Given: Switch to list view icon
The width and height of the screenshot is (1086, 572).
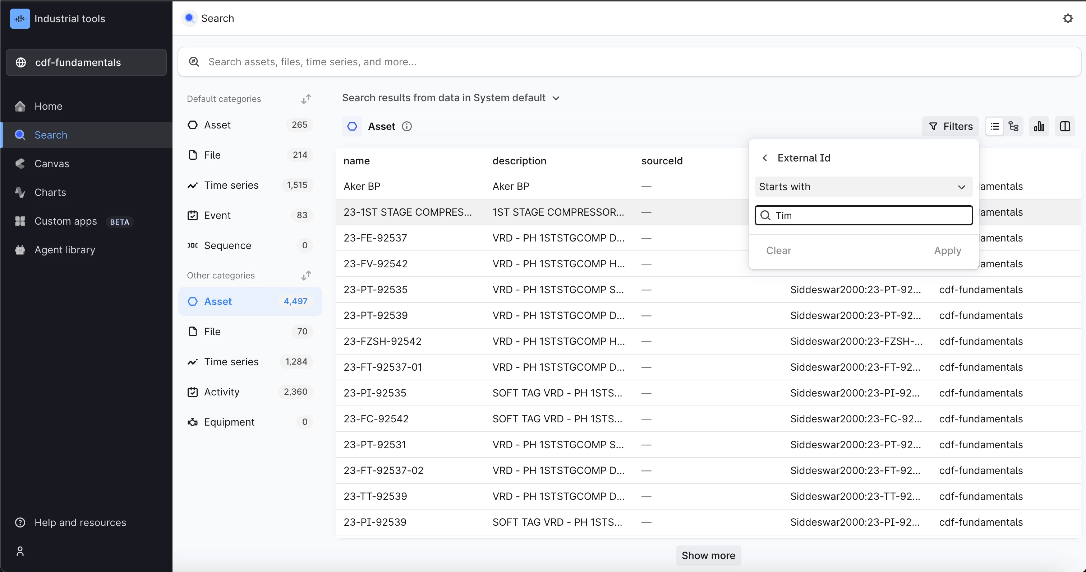Looking at the screenshot, I should pos(994,126).
